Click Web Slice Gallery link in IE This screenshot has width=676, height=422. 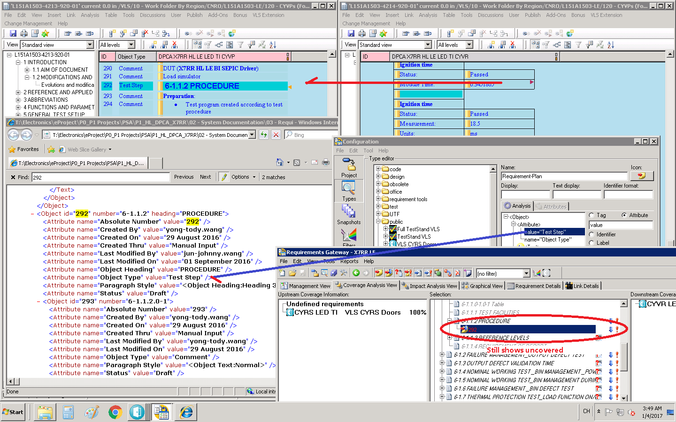[85, 150]
